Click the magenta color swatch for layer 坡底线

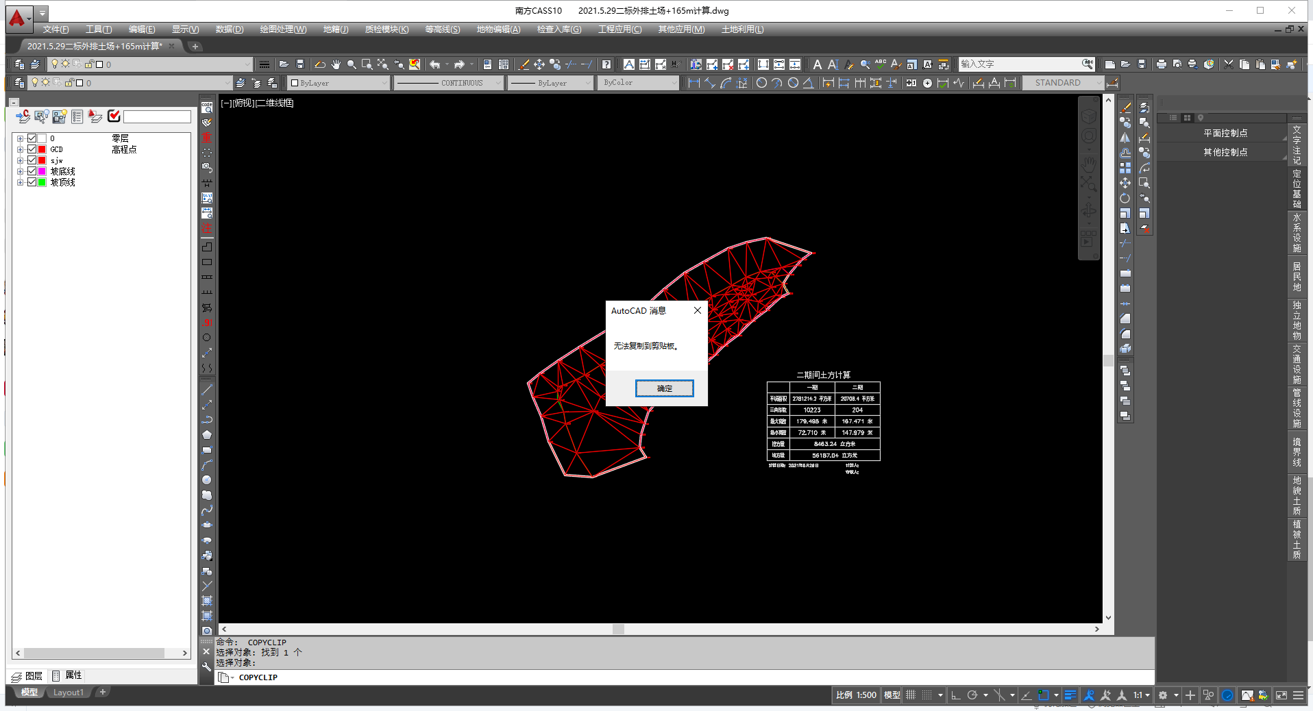(42, 171)
